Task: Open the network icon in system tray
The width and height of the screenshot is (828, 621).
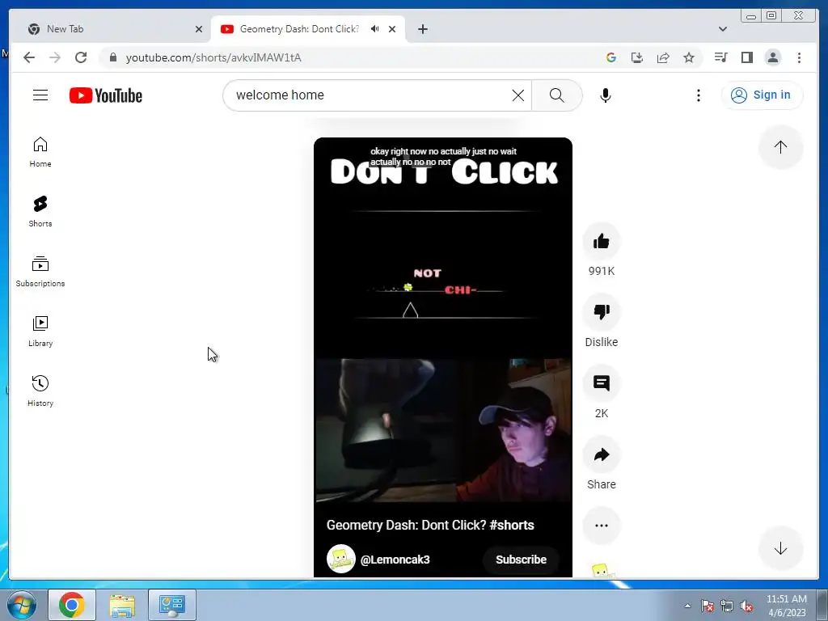Action: tap(727, 606)
